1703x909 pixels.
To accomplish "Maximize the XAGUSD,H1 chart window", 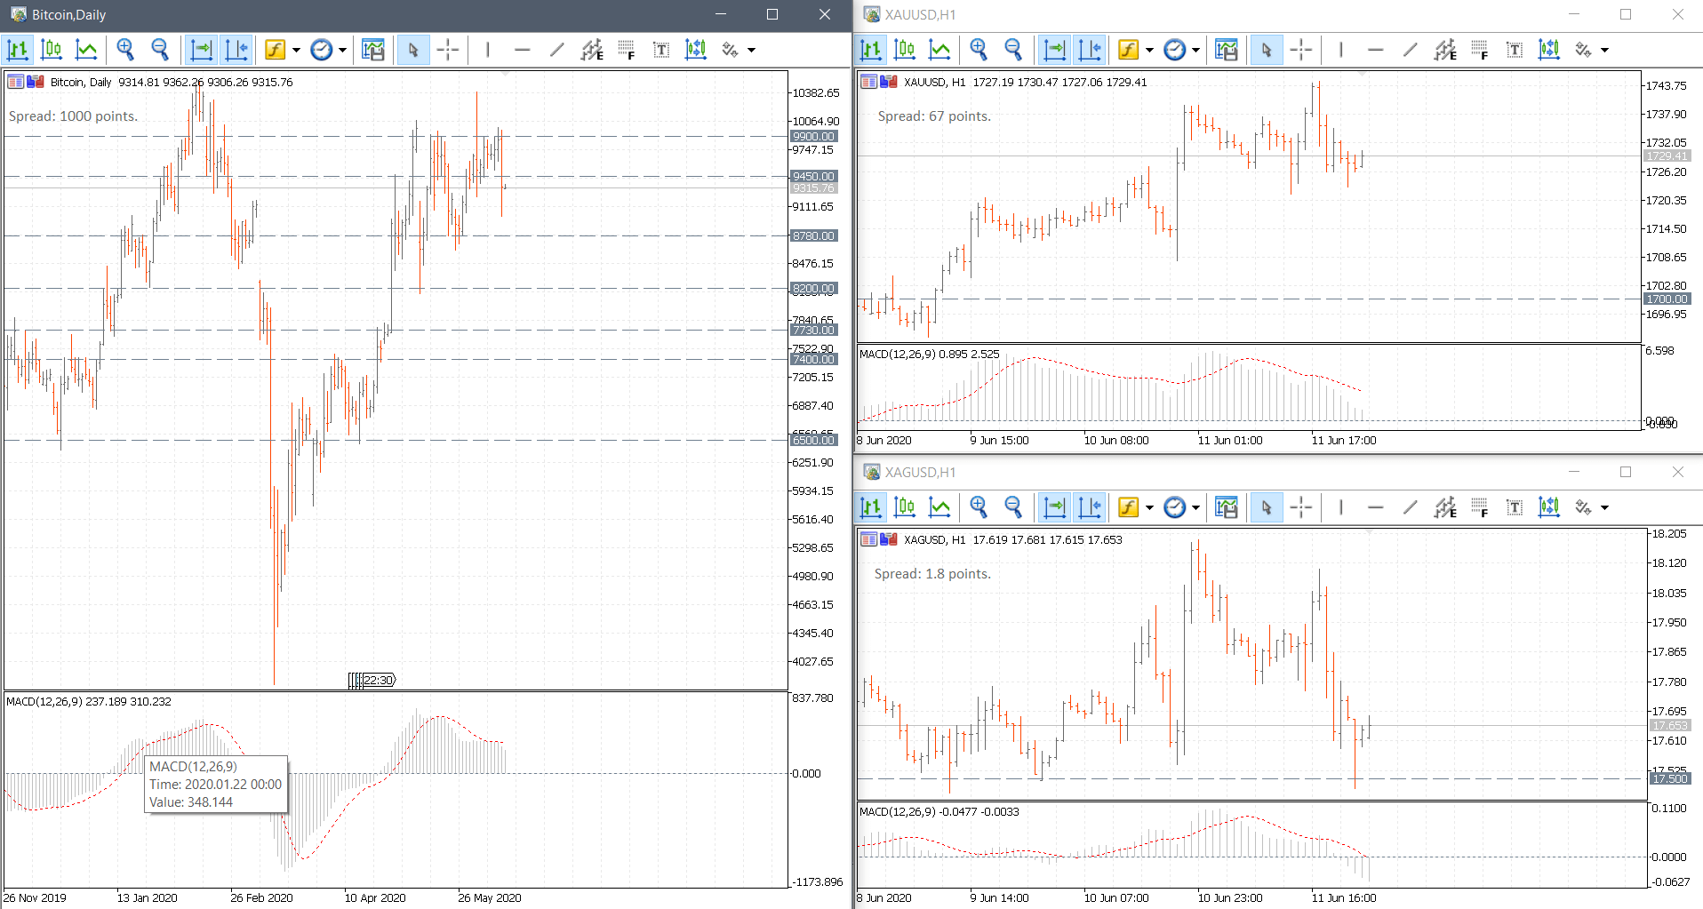I will [1625, 472].
